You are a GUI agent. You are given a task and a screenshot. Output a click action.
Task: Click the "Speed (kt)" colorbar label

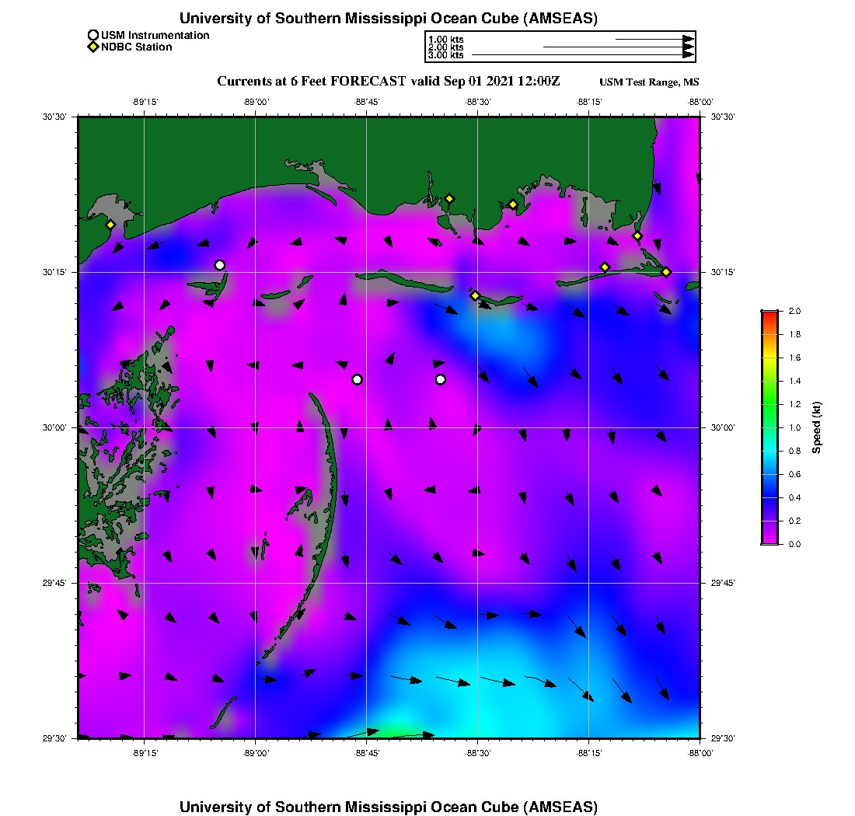pyautogui.click(x=817, y=427)
